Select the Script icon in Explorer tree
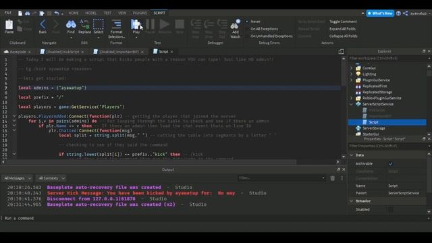 364,122
